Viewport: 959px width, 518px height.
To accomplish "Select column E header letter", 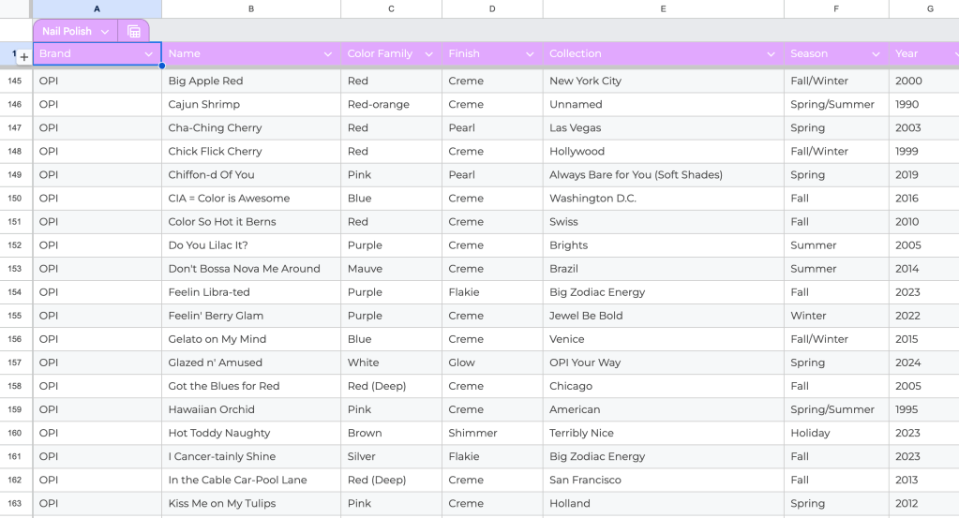I will coord(663,8).
